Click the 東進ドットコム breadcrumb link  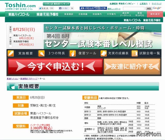point(12,79)
